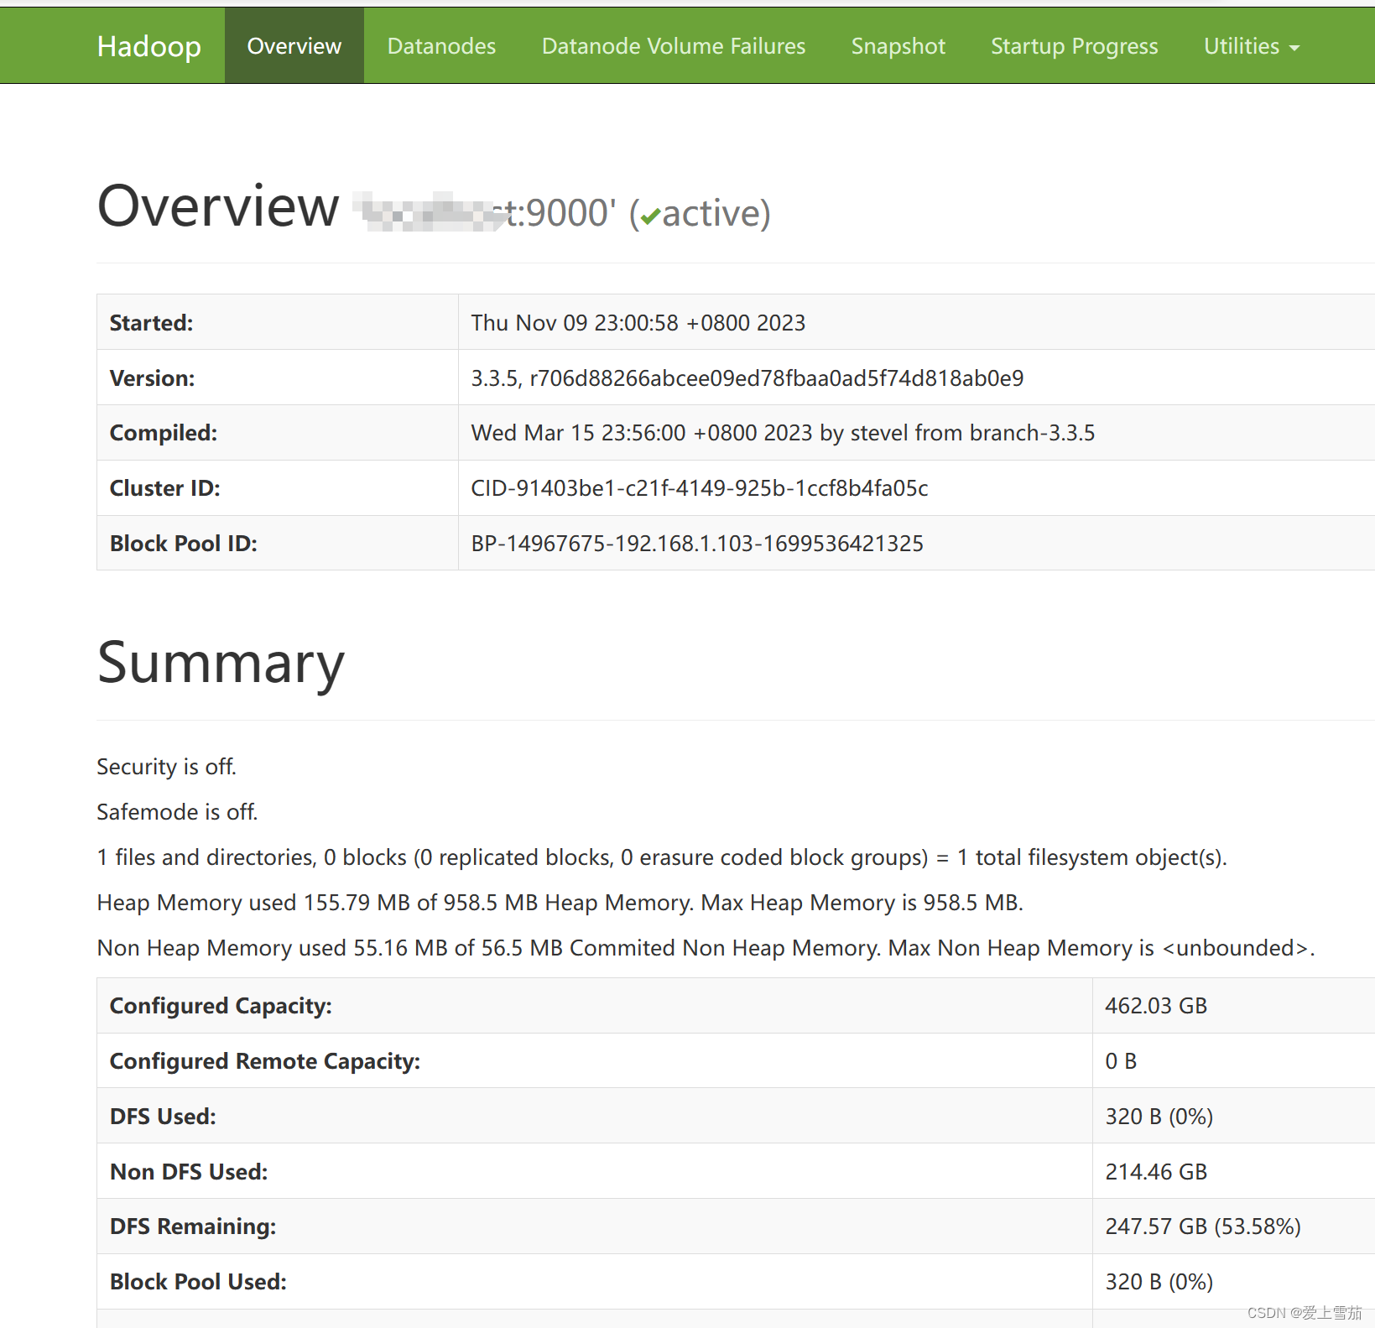Click the Version label cell
The height and width of the screenshot is (1328, 1375).
point(278,378)
